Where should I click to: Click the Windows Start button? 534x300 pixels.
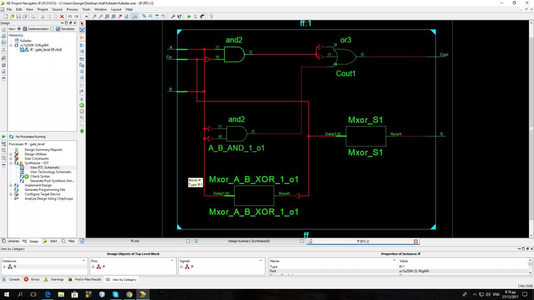(x=7, y=294)
